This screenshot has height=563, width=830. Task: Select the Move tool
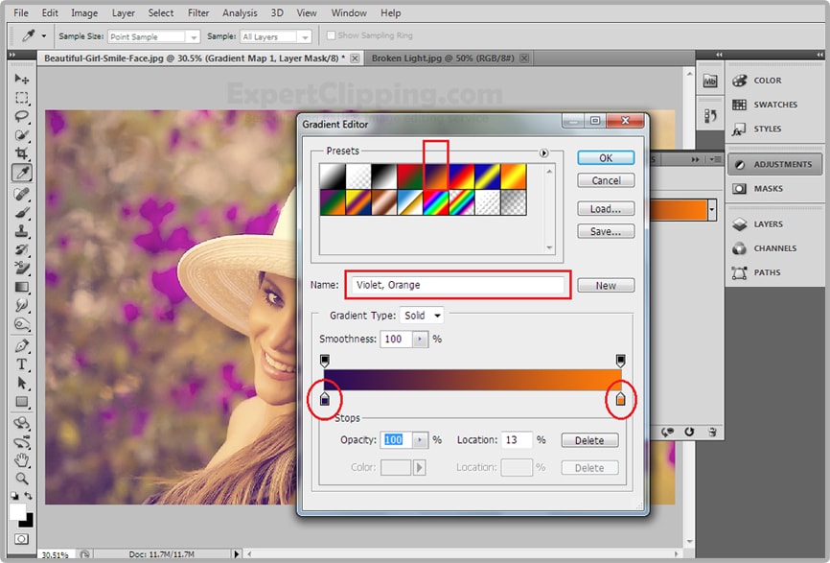21,80
